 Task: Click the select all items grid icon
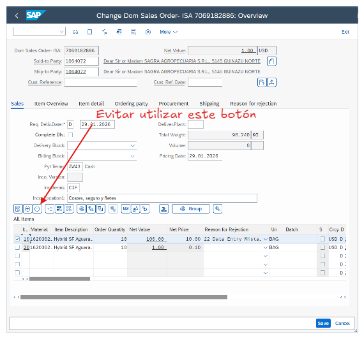tap(59, 209)
